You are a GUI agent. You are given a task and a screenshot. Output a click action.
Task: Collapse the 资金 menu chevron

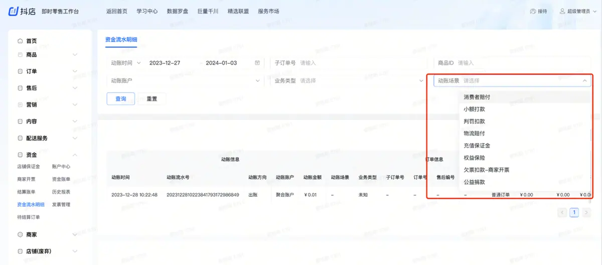point(75,155)
